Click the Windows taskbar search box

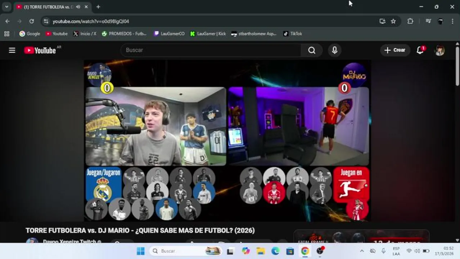pyautogui.click(x=186, y=251)
